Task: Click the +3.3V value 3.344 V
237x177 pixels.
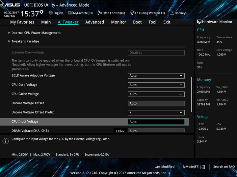Action: [202, 142]
